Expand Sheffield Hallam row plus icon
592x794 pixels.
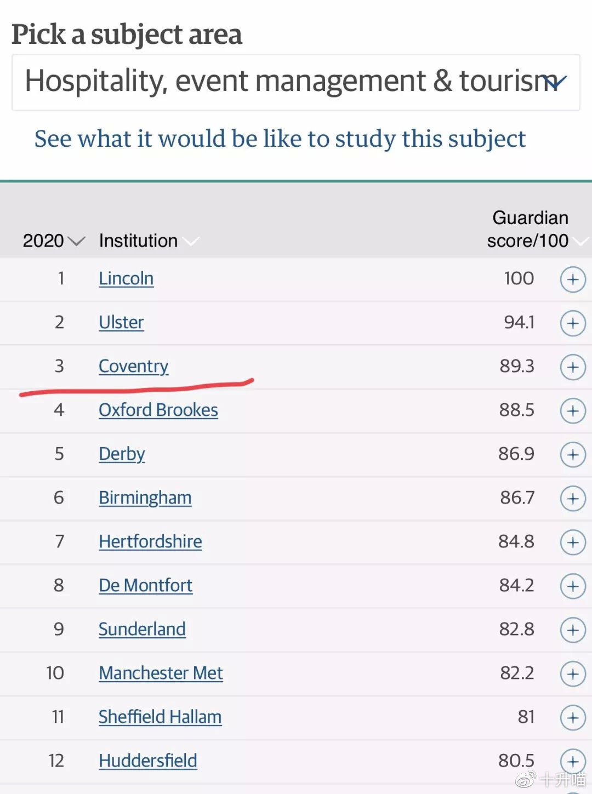coord(573,718)
